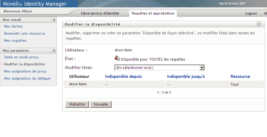This screenshot has height=137, width=267.
Task: Switch to Libre-service d'identité tab
Action: click(x=100, y=13)
